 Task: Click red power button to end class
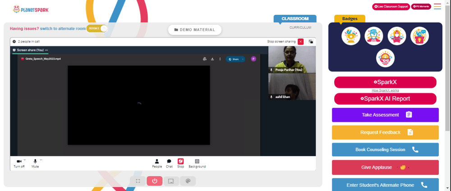click(155, 181)
